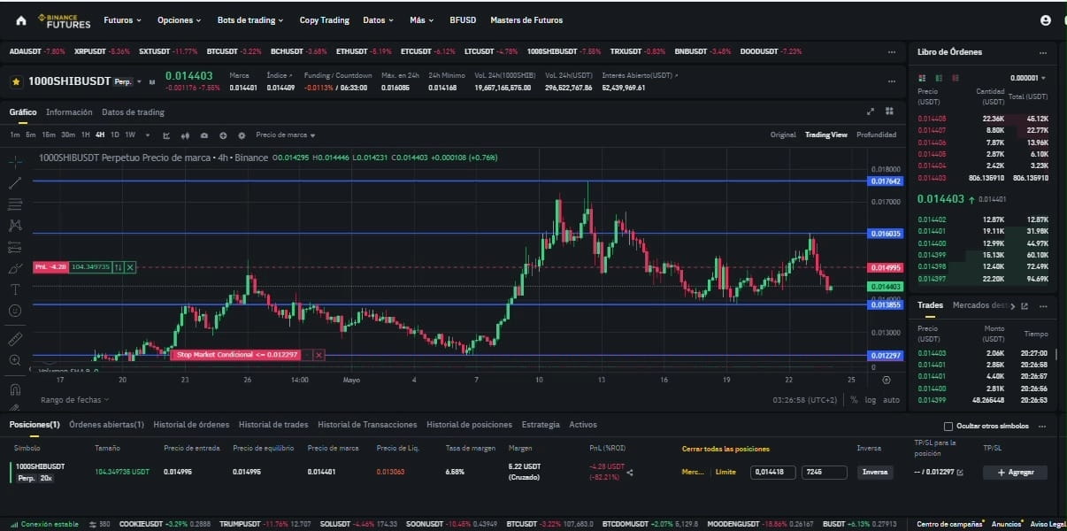1067x531 pixels.
Task: Toggle the magnet snap mode
Action: click(x=15, y=389)
